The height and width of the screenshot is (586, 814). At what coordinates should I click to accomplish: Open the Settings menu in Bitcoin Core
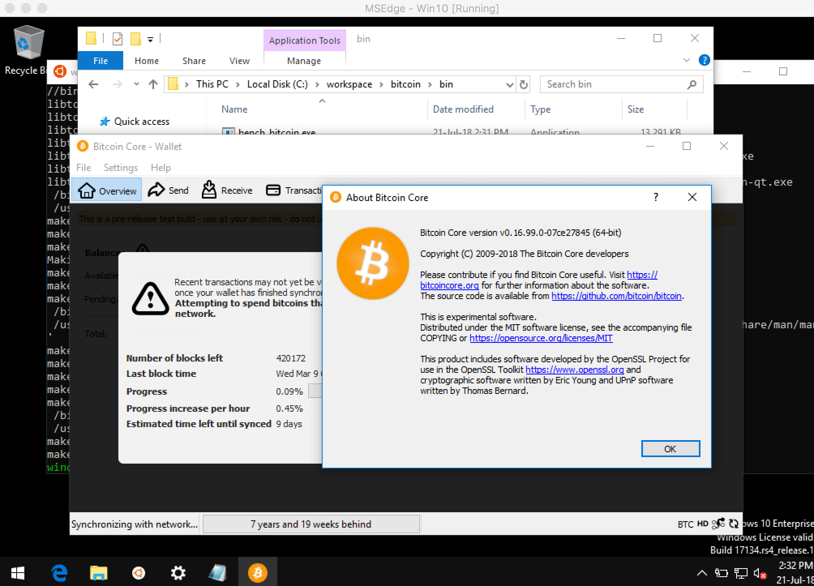pos(120,167)
